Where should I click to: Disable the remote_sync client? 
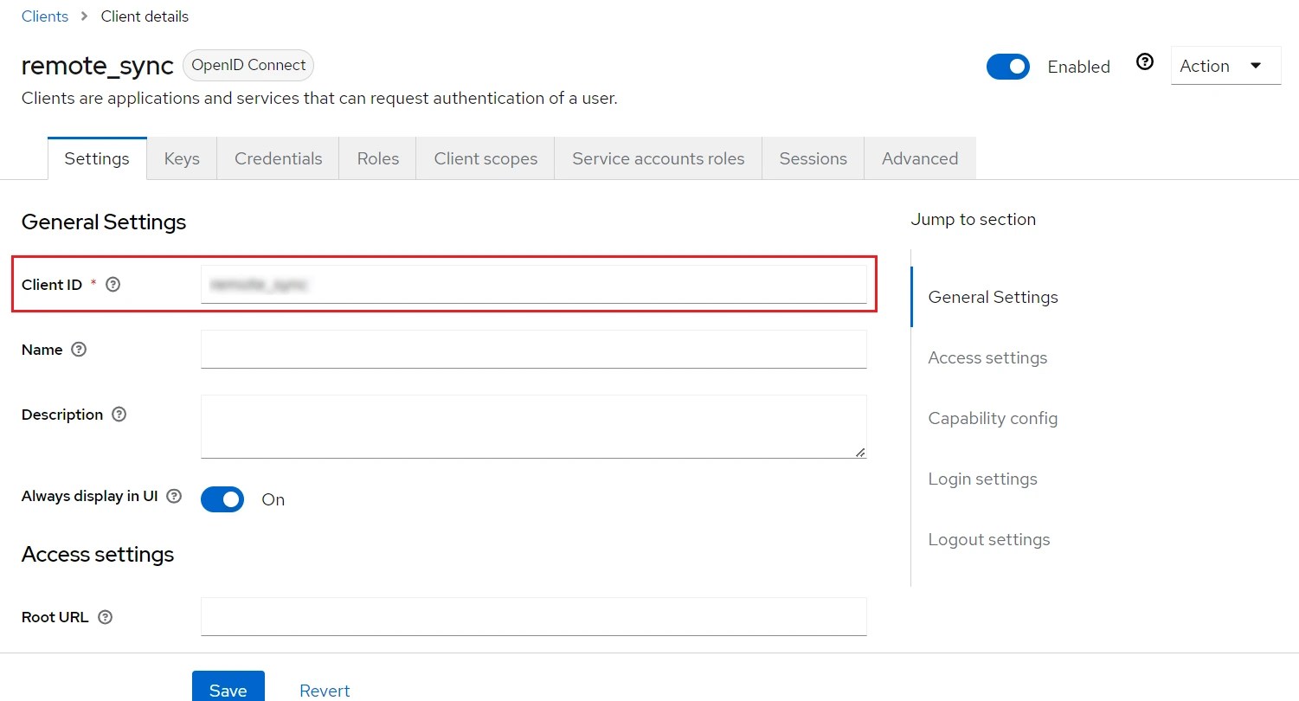1008,67
